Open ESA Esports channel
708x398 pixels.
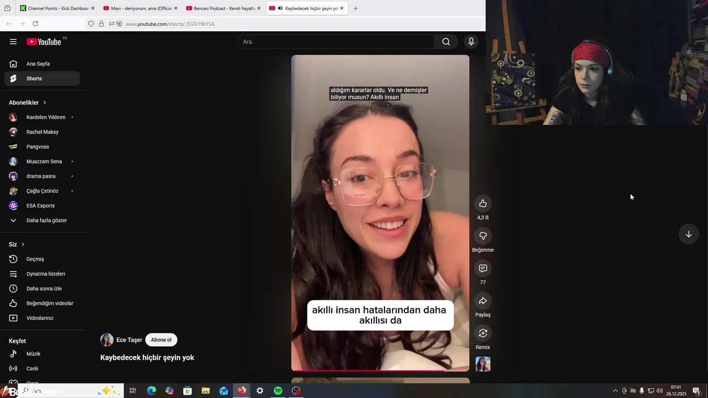pyautogui.click(x=42, y=206)
